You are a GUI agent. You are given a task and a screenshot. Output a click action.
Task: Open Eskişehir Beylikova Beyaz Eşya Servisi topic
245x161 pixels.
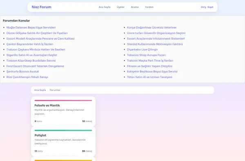[x=152, y=71]
